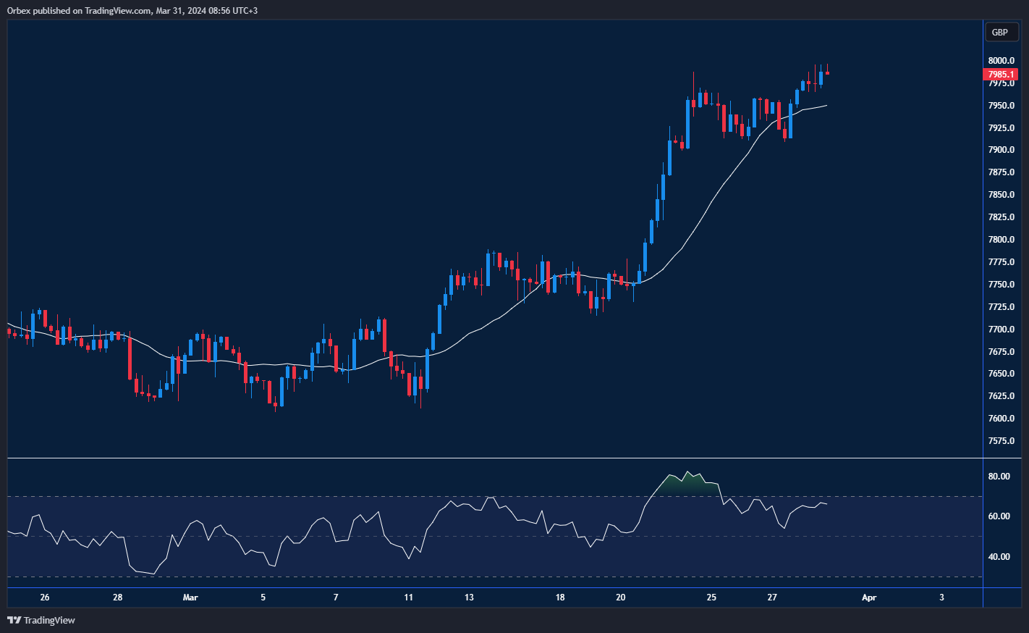Screen dimensions: 1029x633
Task: Click the 80.00 level on the RSI scale
Action: pyautogui.click(x=999, y=476)
